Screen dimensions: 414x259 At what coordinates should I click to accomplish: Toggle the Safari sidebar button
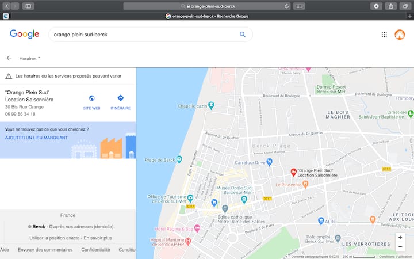28,6
